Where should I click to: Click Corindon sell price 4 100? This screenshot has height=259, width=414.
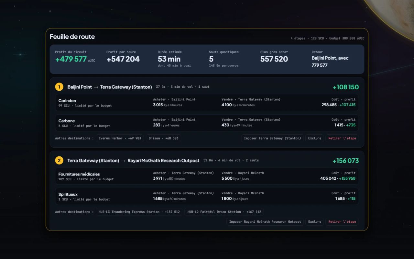coord(227,105)
